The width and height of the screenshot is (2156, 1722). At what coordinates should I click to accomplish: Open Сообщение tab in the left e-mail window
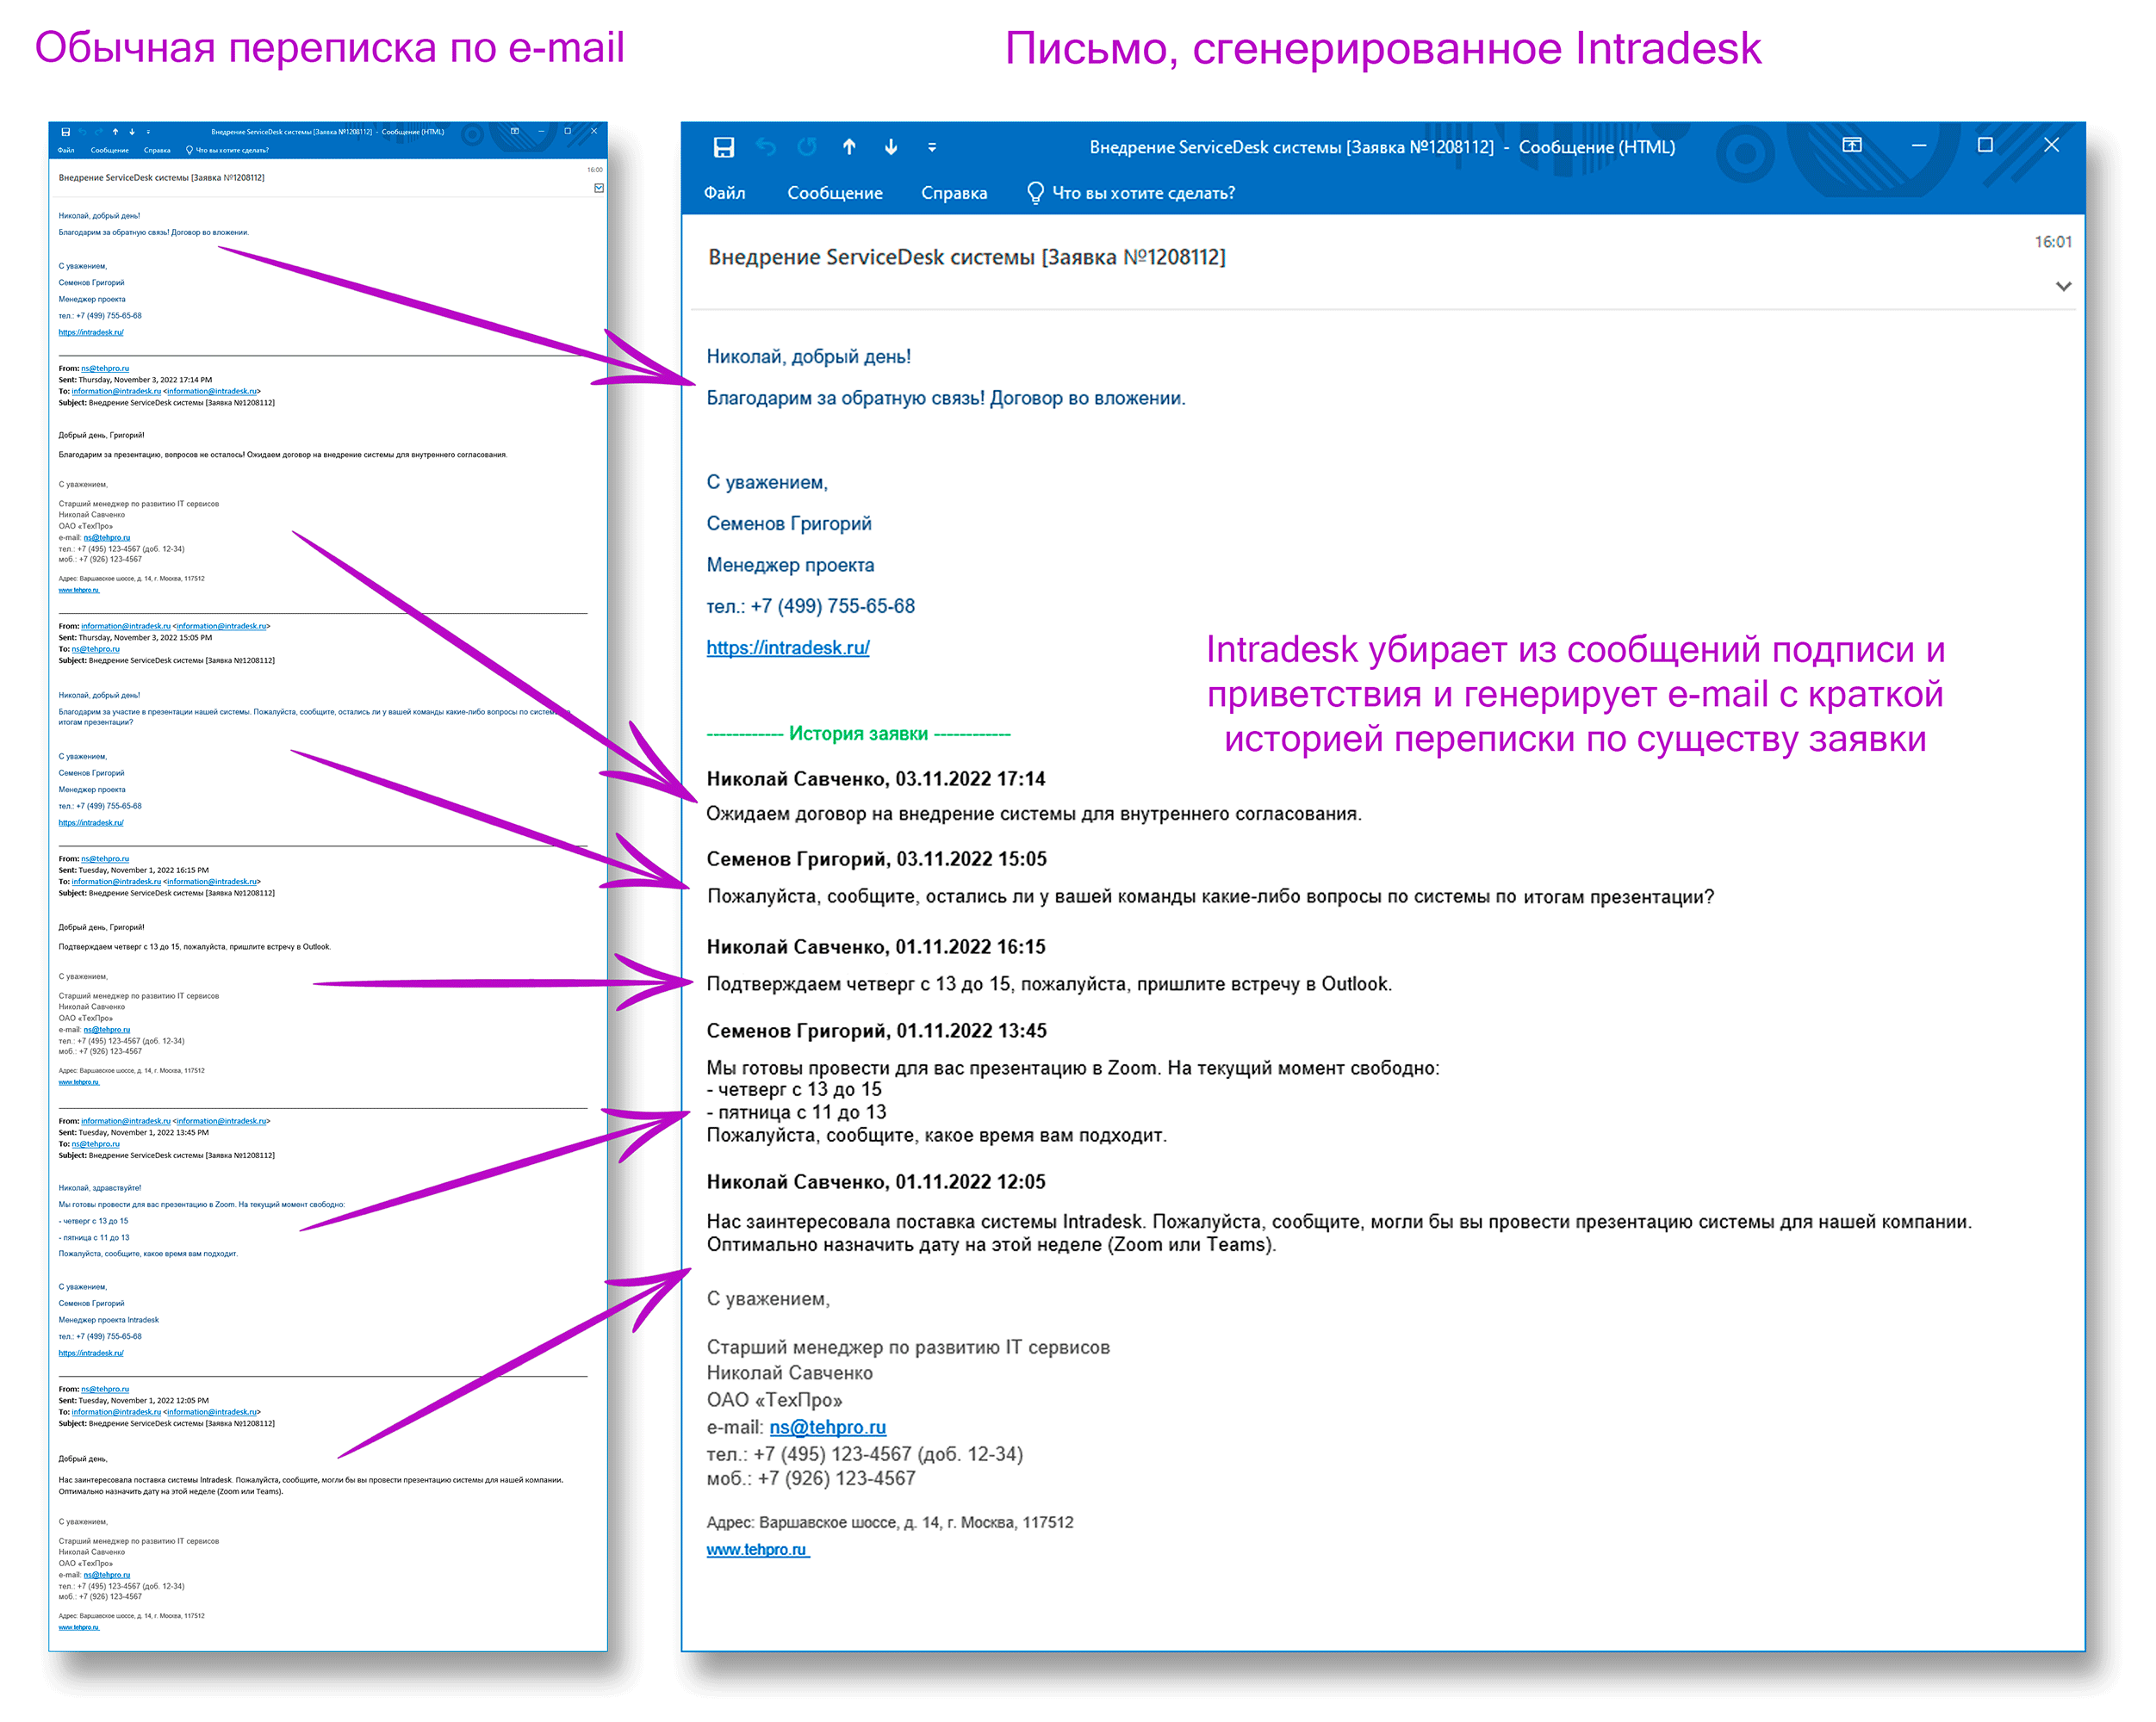pyautogui.click(x=109, y=150)
